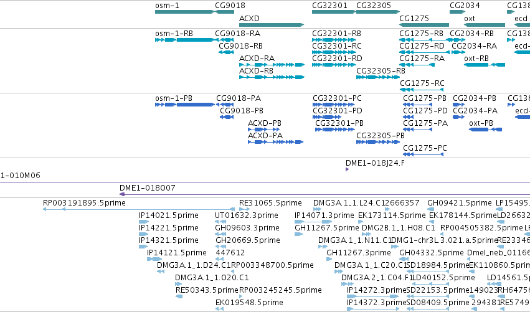
Task: Click the ACXD-RA transcript glyph
Action: point(272,65)
